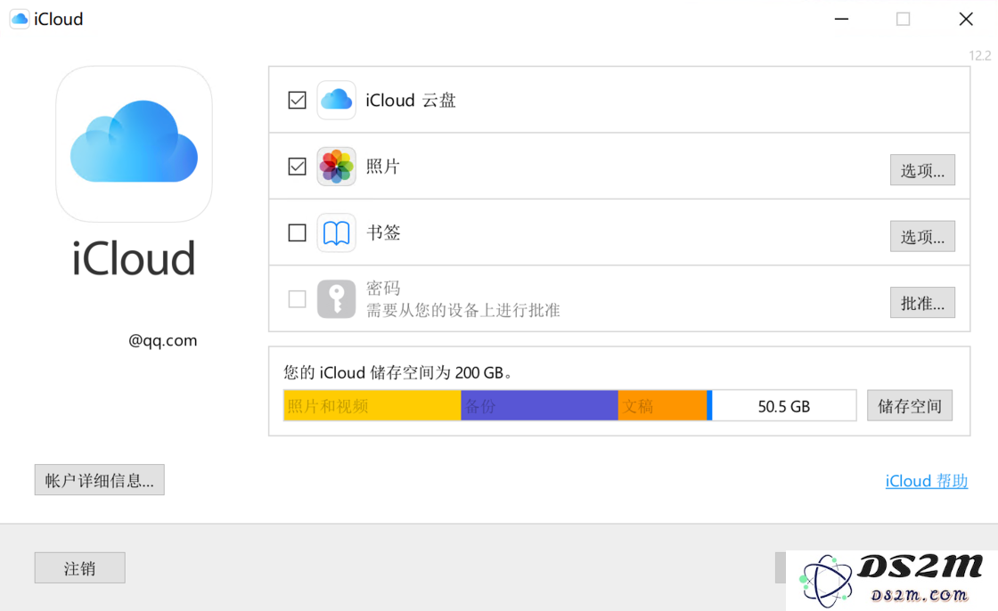The image size is (998, 611).
Task: Click the iCloud 云盘 label
Action: tap(411, 100)
